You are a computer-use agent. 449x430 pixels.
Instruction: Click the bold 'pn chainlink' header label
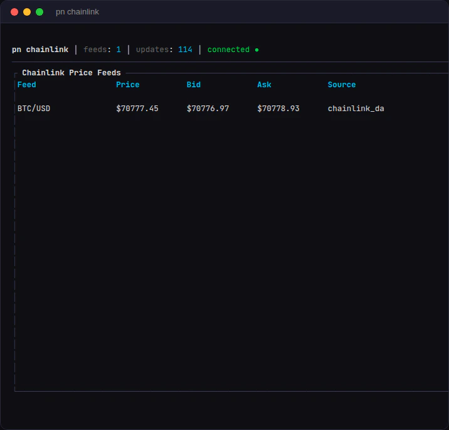tap(40, 50)
